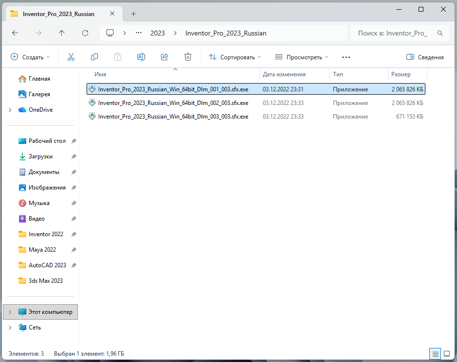The height and width of the screenshot is (362, 457).
Task: Click the Copy icon in toolbar
Action: [94, 57]
